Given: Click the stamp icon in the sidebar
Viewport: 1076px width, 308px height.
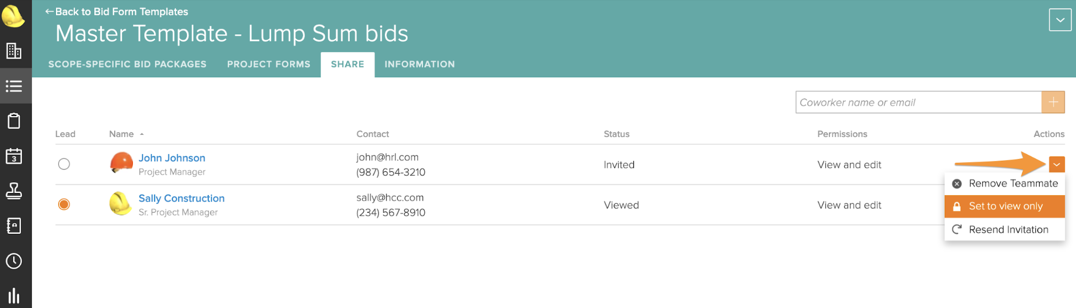Looking at the screenshot, I should [14, 191].
